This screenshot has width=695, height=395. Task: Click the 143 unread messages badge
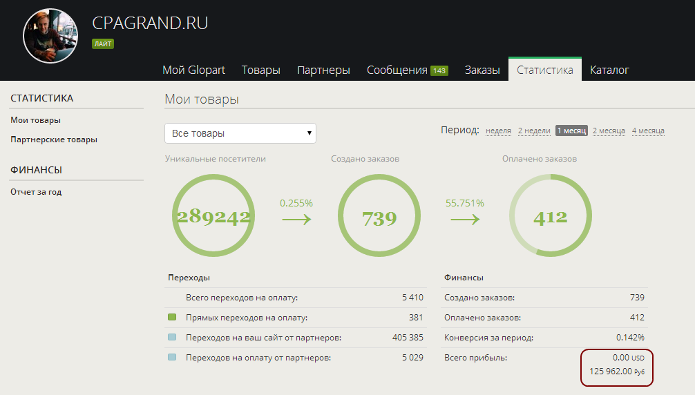click(x=439, y=70)
